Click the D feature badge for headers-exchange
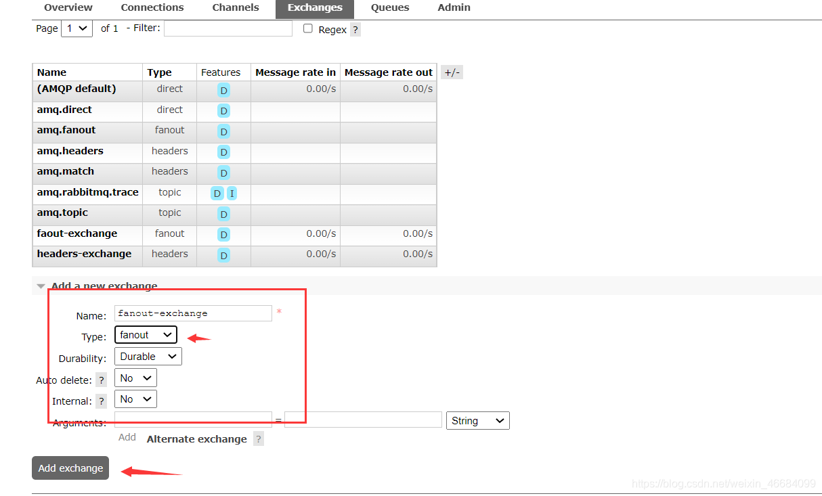Viewport: 822px width, 496px height. [223, 255]
